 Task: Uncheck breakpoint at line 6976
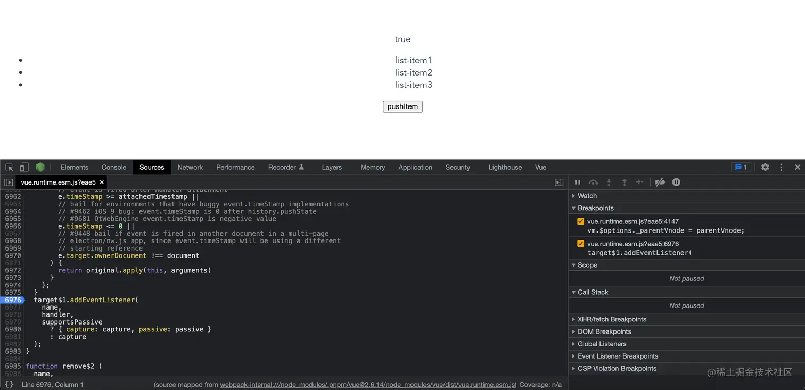click(581, 244)
